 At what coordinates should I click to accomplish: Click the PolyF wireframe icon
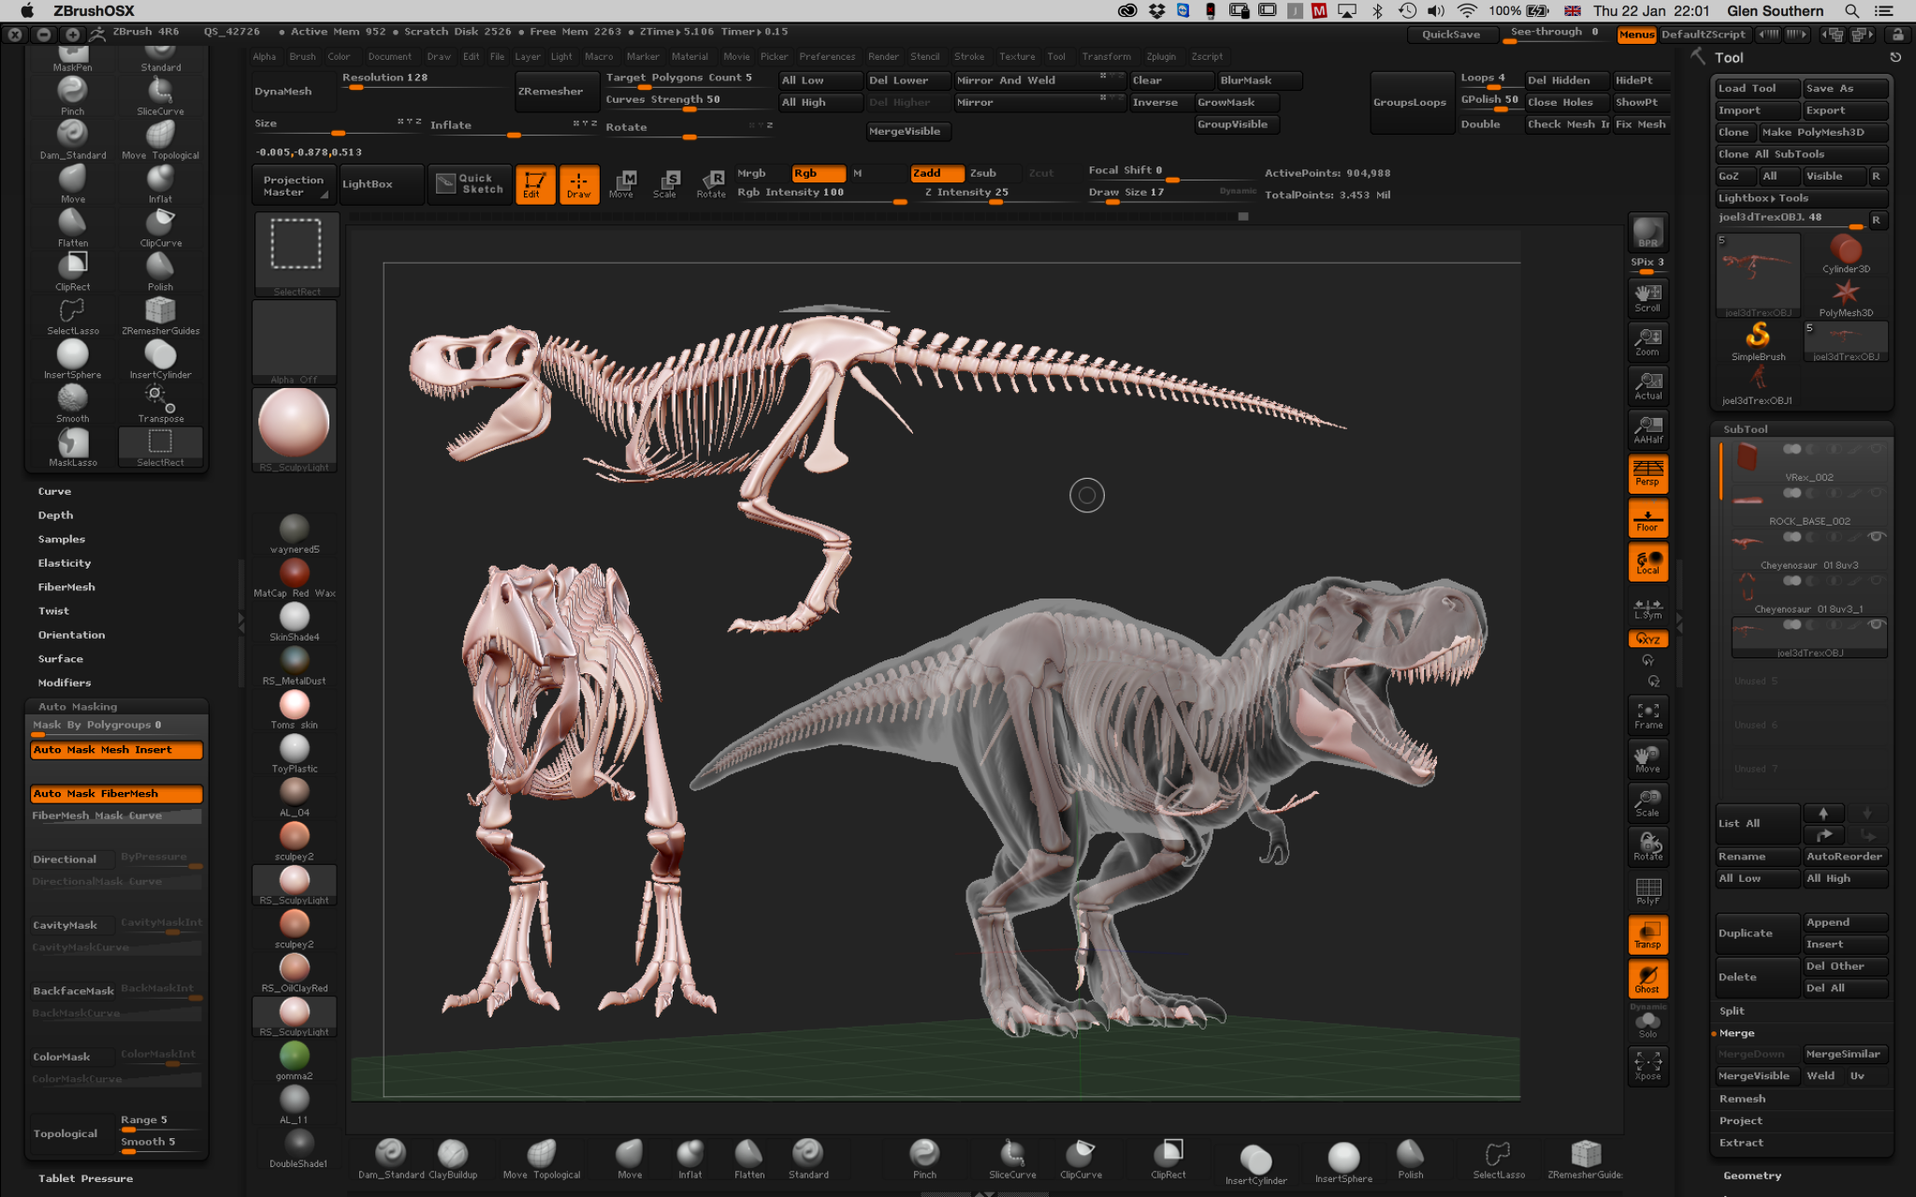[x=1647, y=890]
